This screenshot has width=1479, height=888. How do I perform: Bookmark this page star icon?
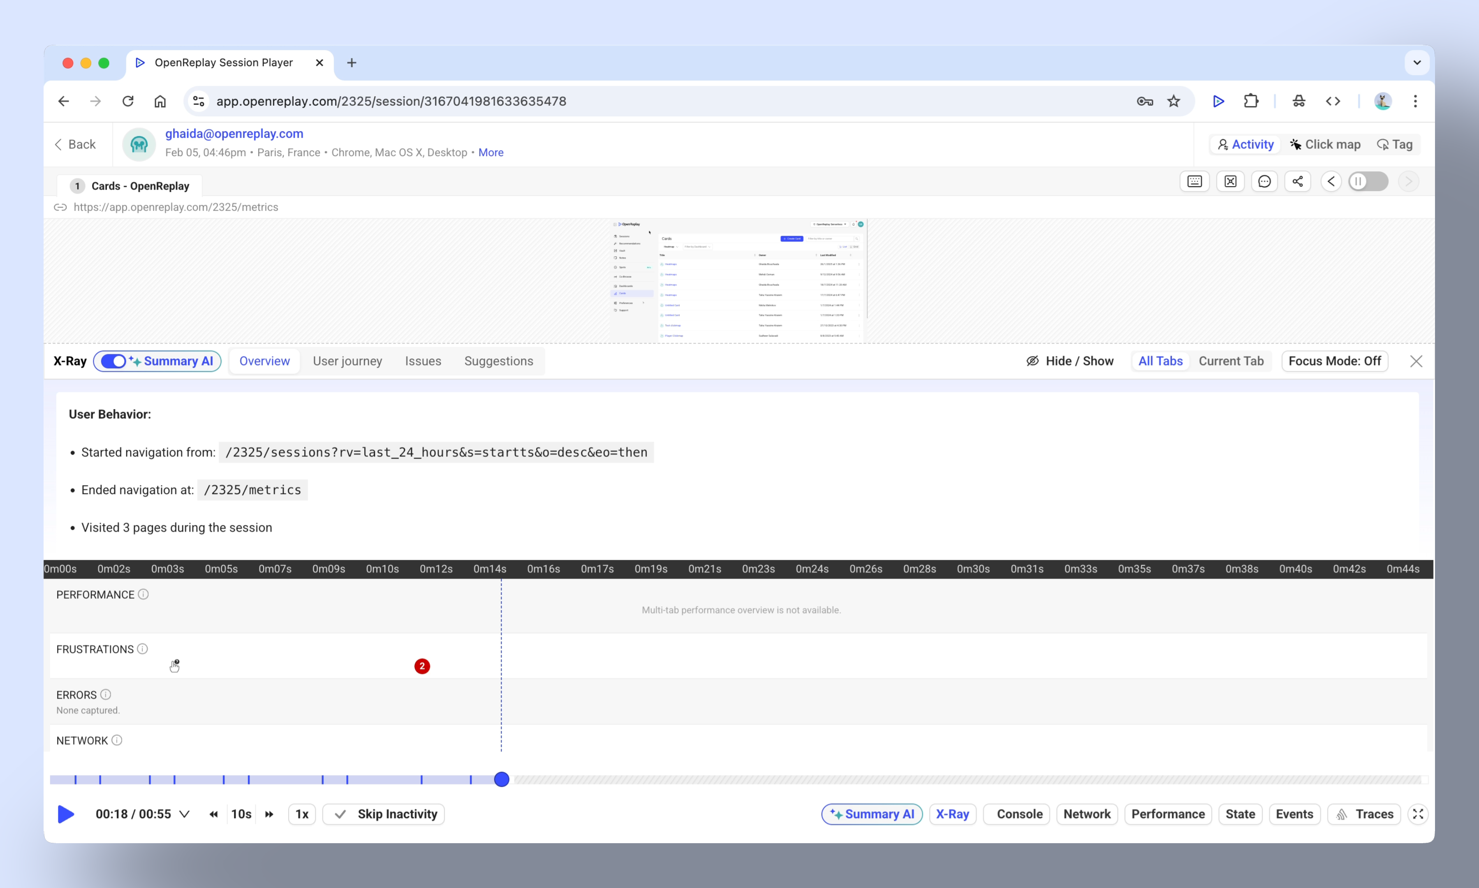click(1173, 101)
